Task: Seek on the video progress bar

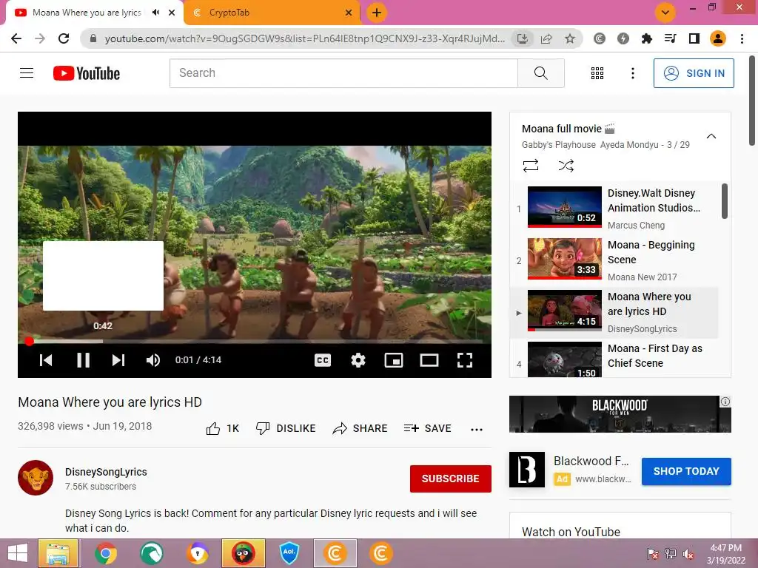Action: (255, 341)
